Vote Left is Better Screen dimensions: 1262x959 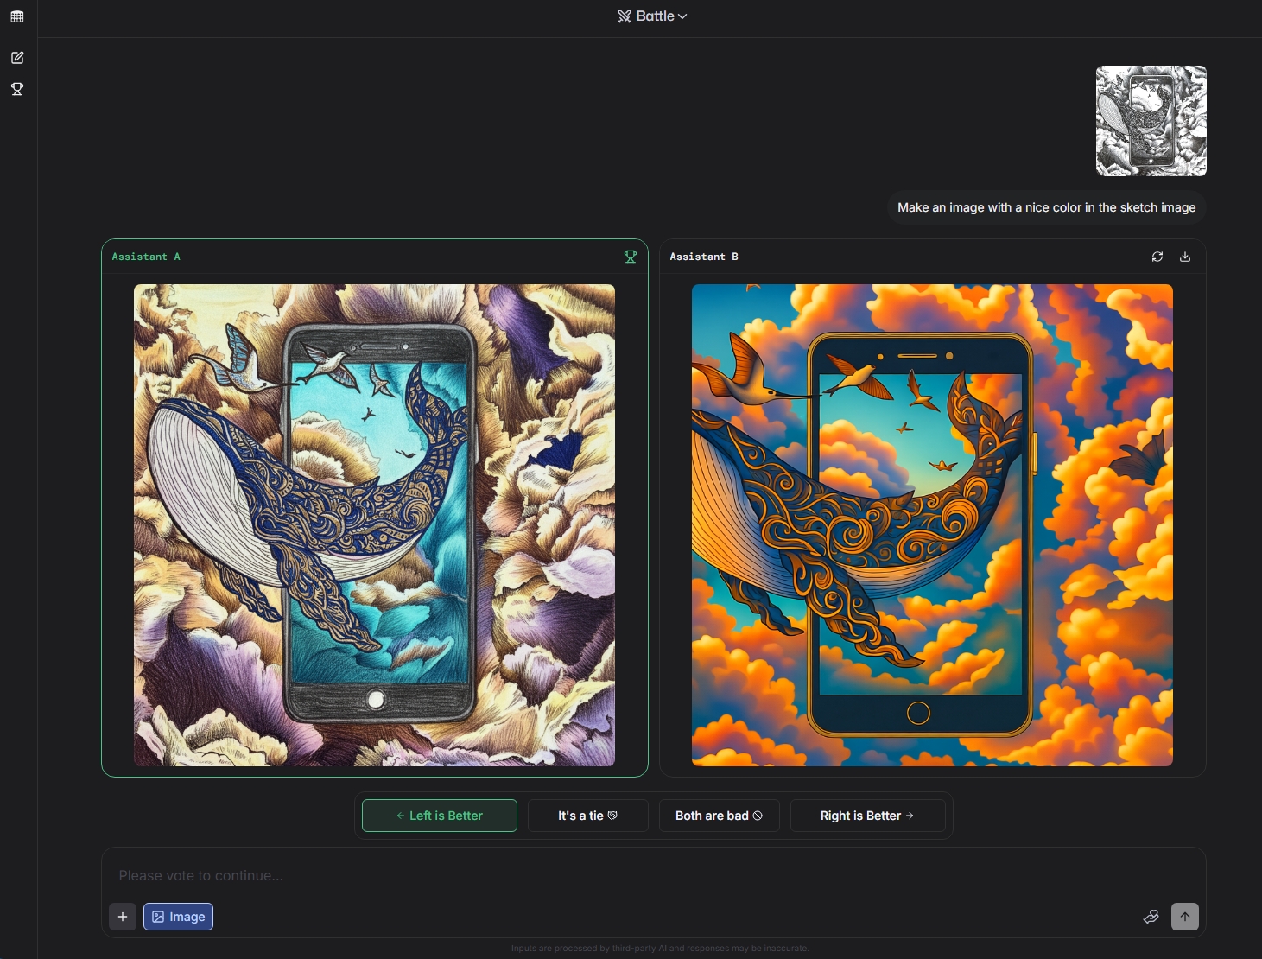pyautogui.click(x=440, y=816)
